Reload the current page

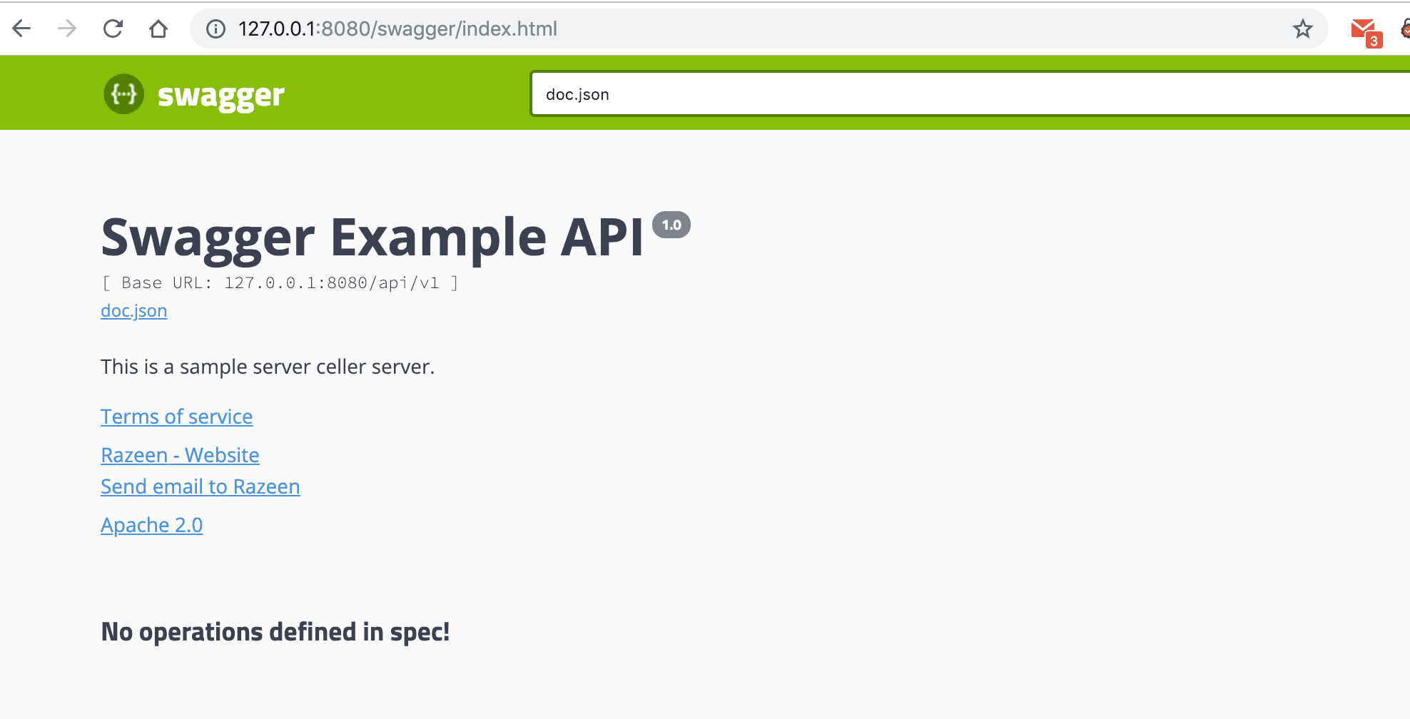(x=113, y=29)
